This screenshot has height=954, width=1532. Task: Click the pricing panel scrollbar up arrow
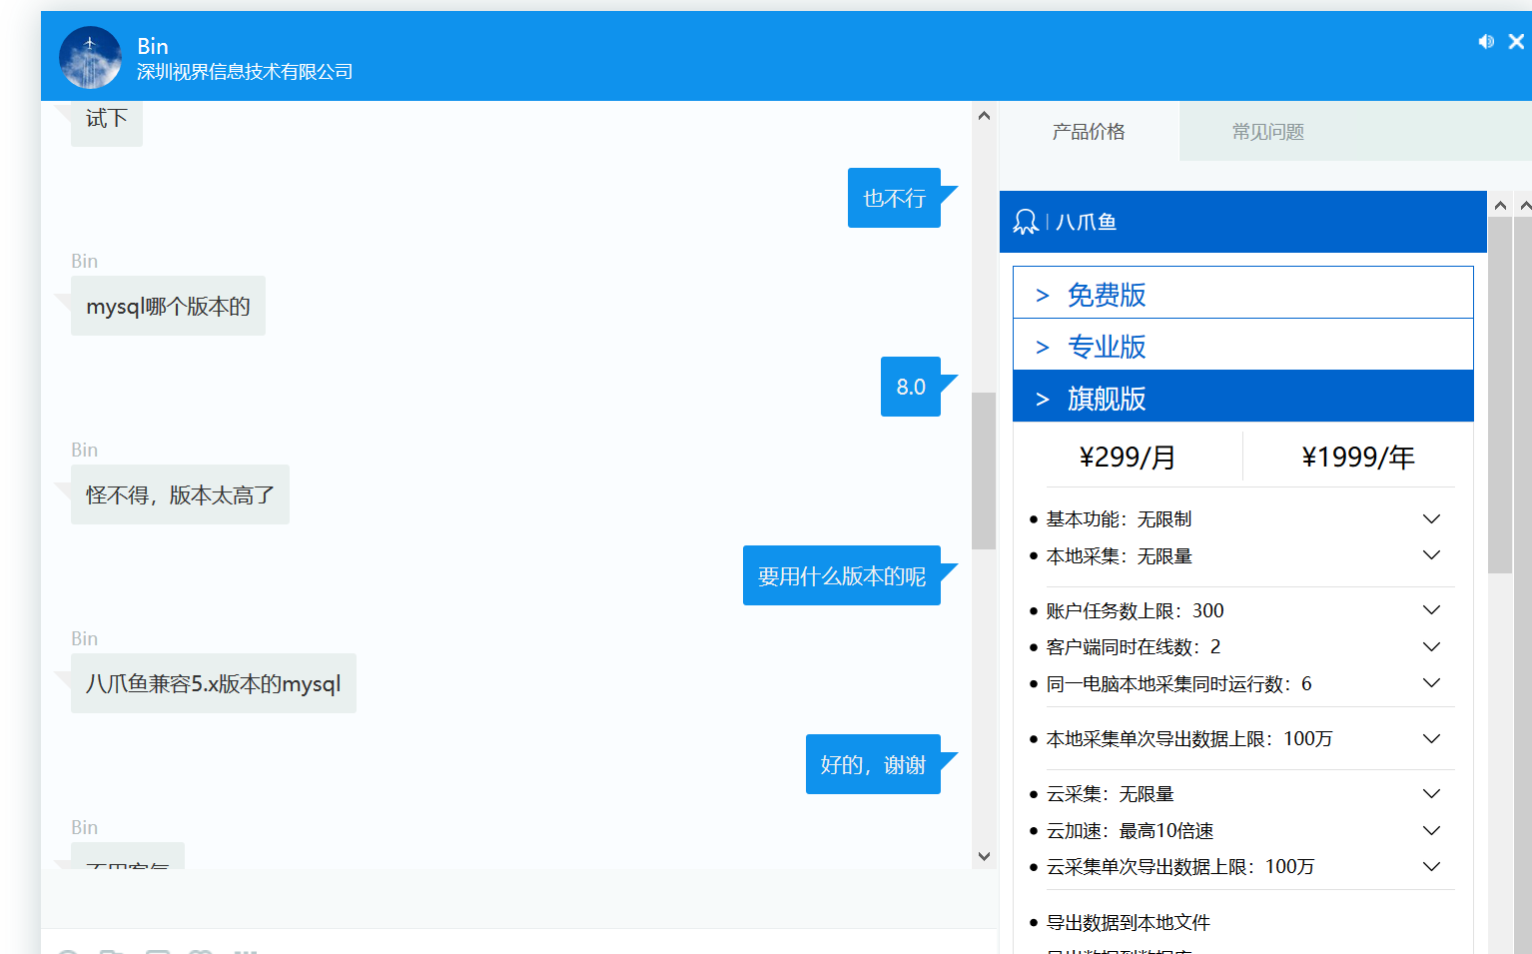pos(1500,205)
